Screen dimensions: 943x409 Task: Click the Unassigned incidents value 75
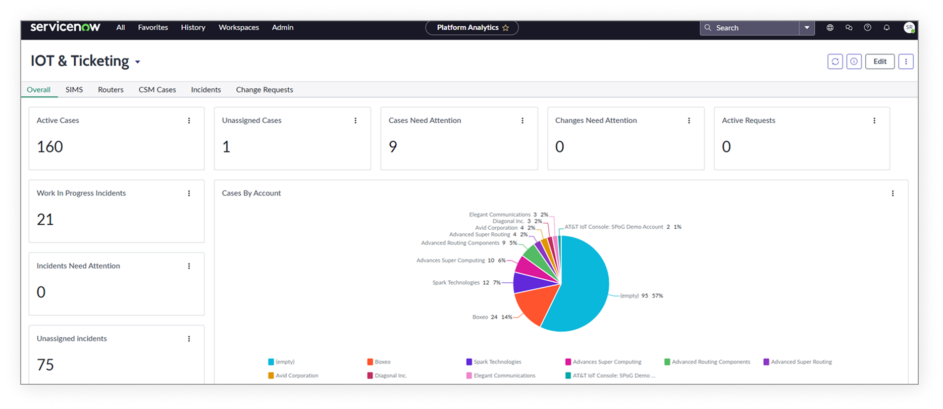click(x=45, y=365)
